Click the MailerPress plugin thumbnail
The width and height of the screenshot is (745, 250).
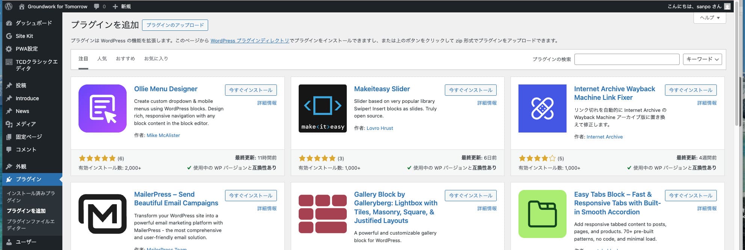pos(102,214)
